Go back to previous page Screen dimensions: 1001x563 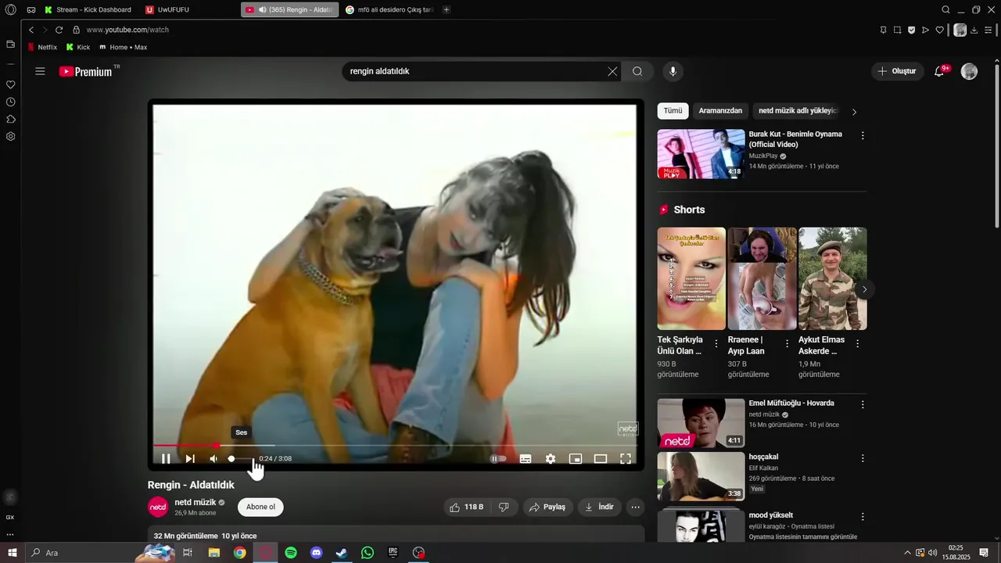point(31,30)
